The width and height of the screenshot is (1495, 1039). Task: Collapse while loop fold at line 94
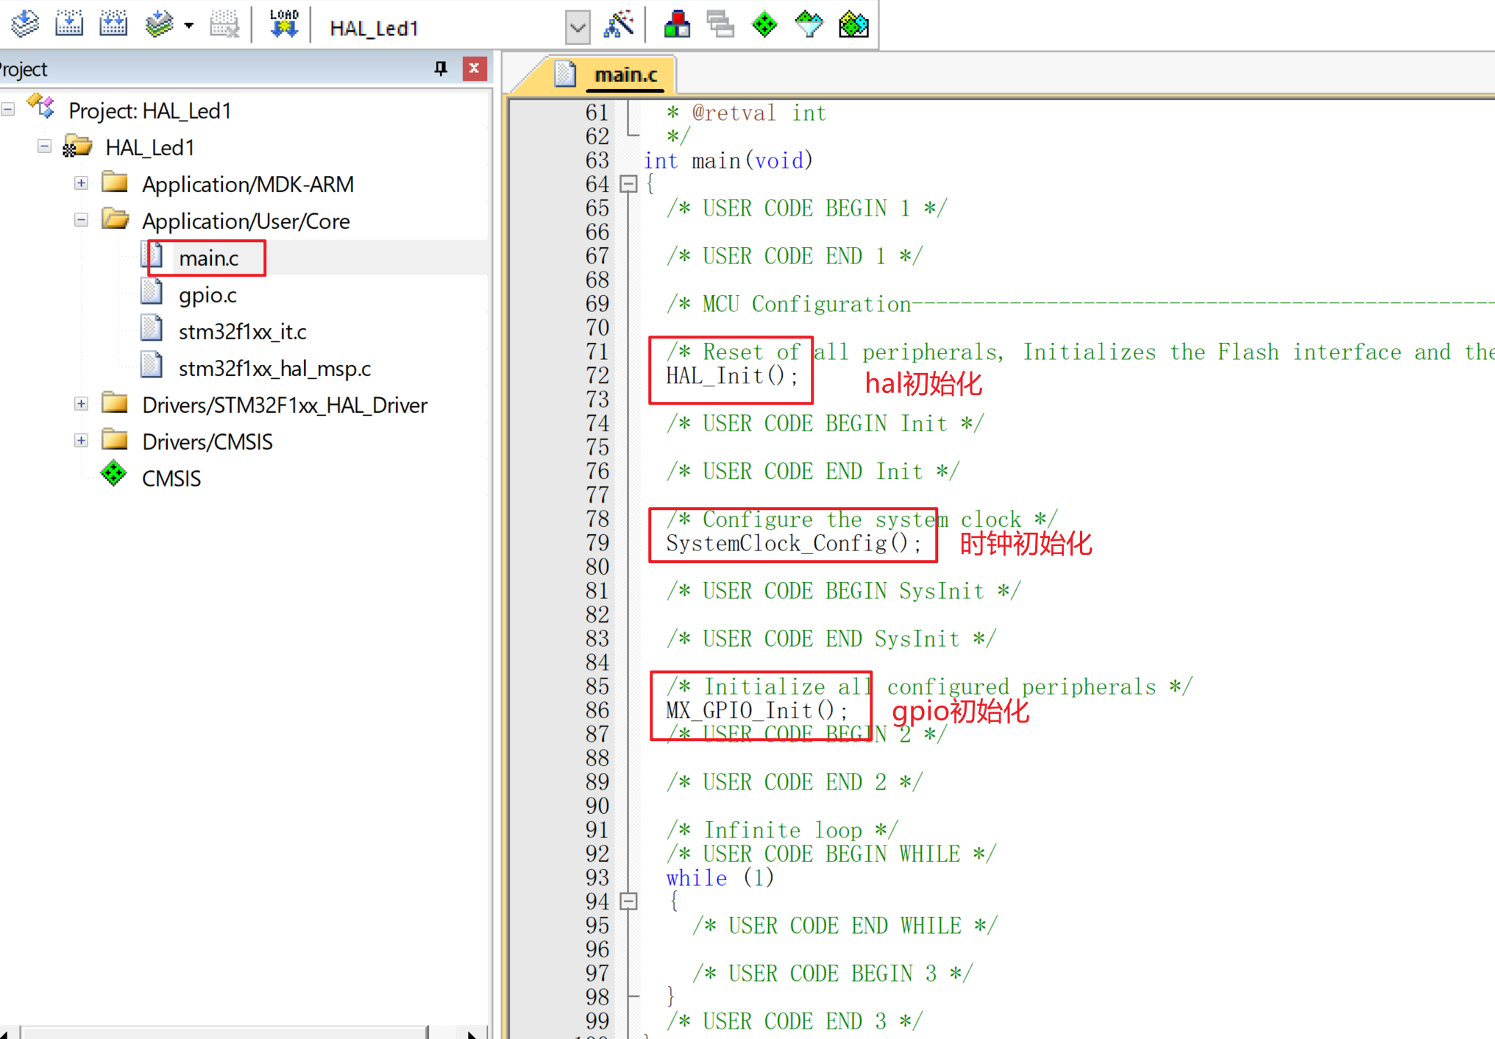(628, 901)
